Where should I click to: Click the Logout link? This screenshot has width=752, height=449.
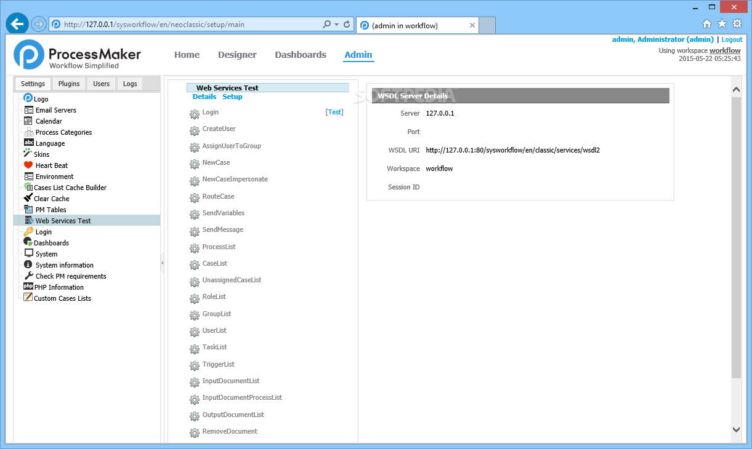click(x=732, y=39)
